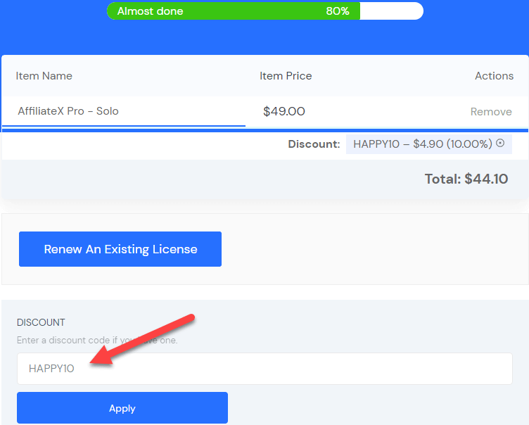Click the HAPPY10 – $4.90 (10.00%) discount tag
529x425 pixels.
429,144
